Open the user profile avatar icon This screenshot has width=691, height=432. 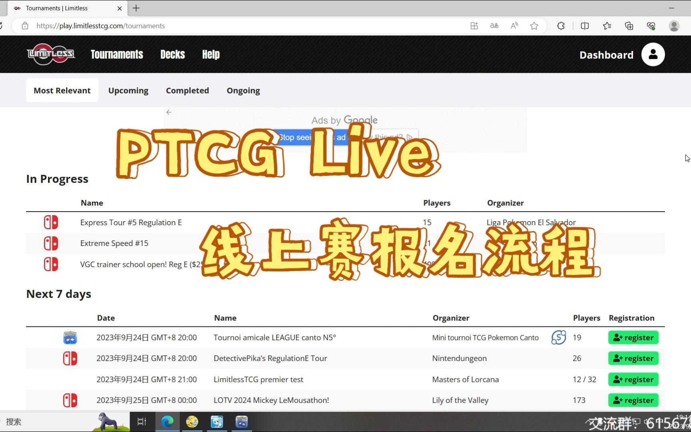click(653, 54)
